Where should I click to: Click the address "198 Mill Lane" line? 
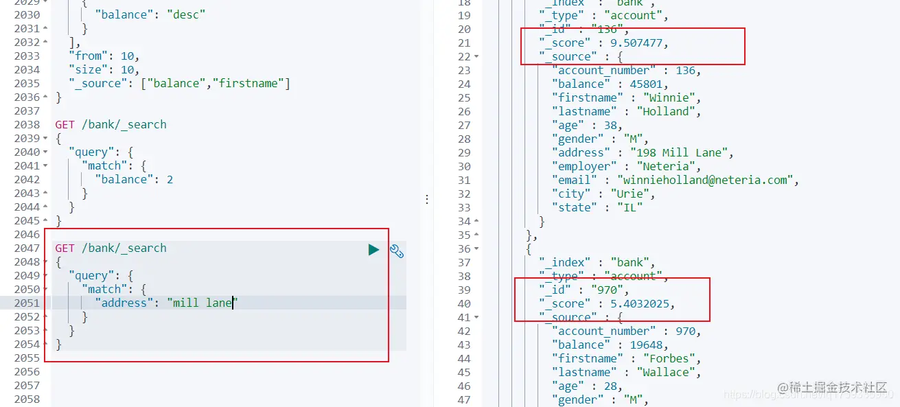tap(643, 152)
